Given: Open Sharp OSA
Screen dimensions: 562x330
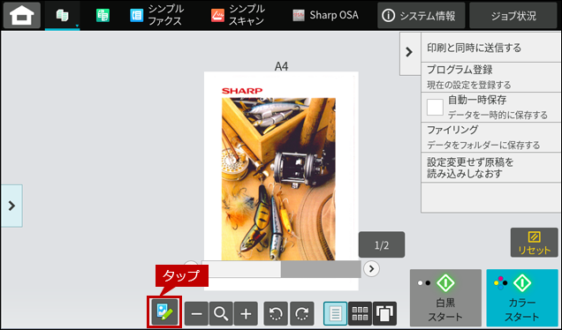Looking at the screenshot, I should [x=326, y=15].
